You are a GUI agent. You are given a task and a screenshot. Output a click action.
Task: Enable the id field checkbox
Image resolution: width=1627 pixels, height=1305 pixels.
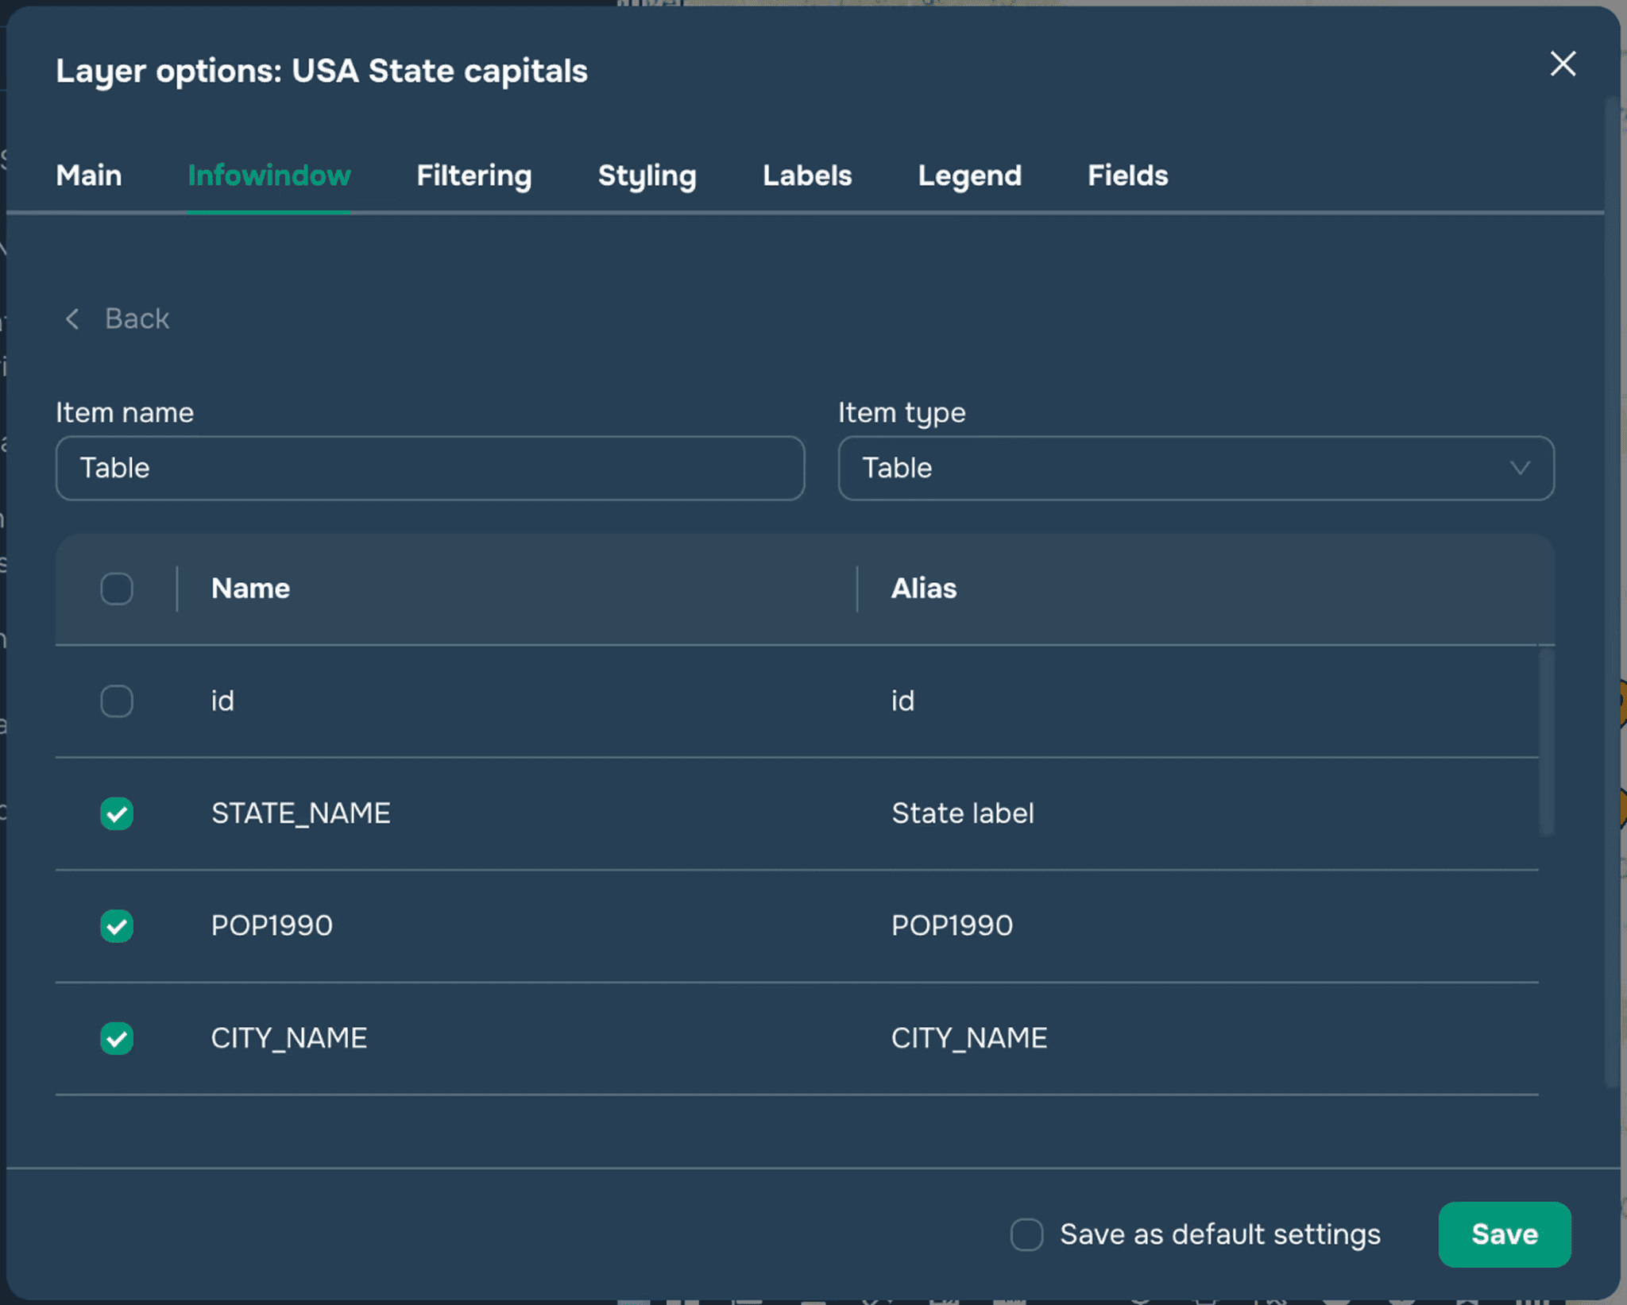coord(117,701)
